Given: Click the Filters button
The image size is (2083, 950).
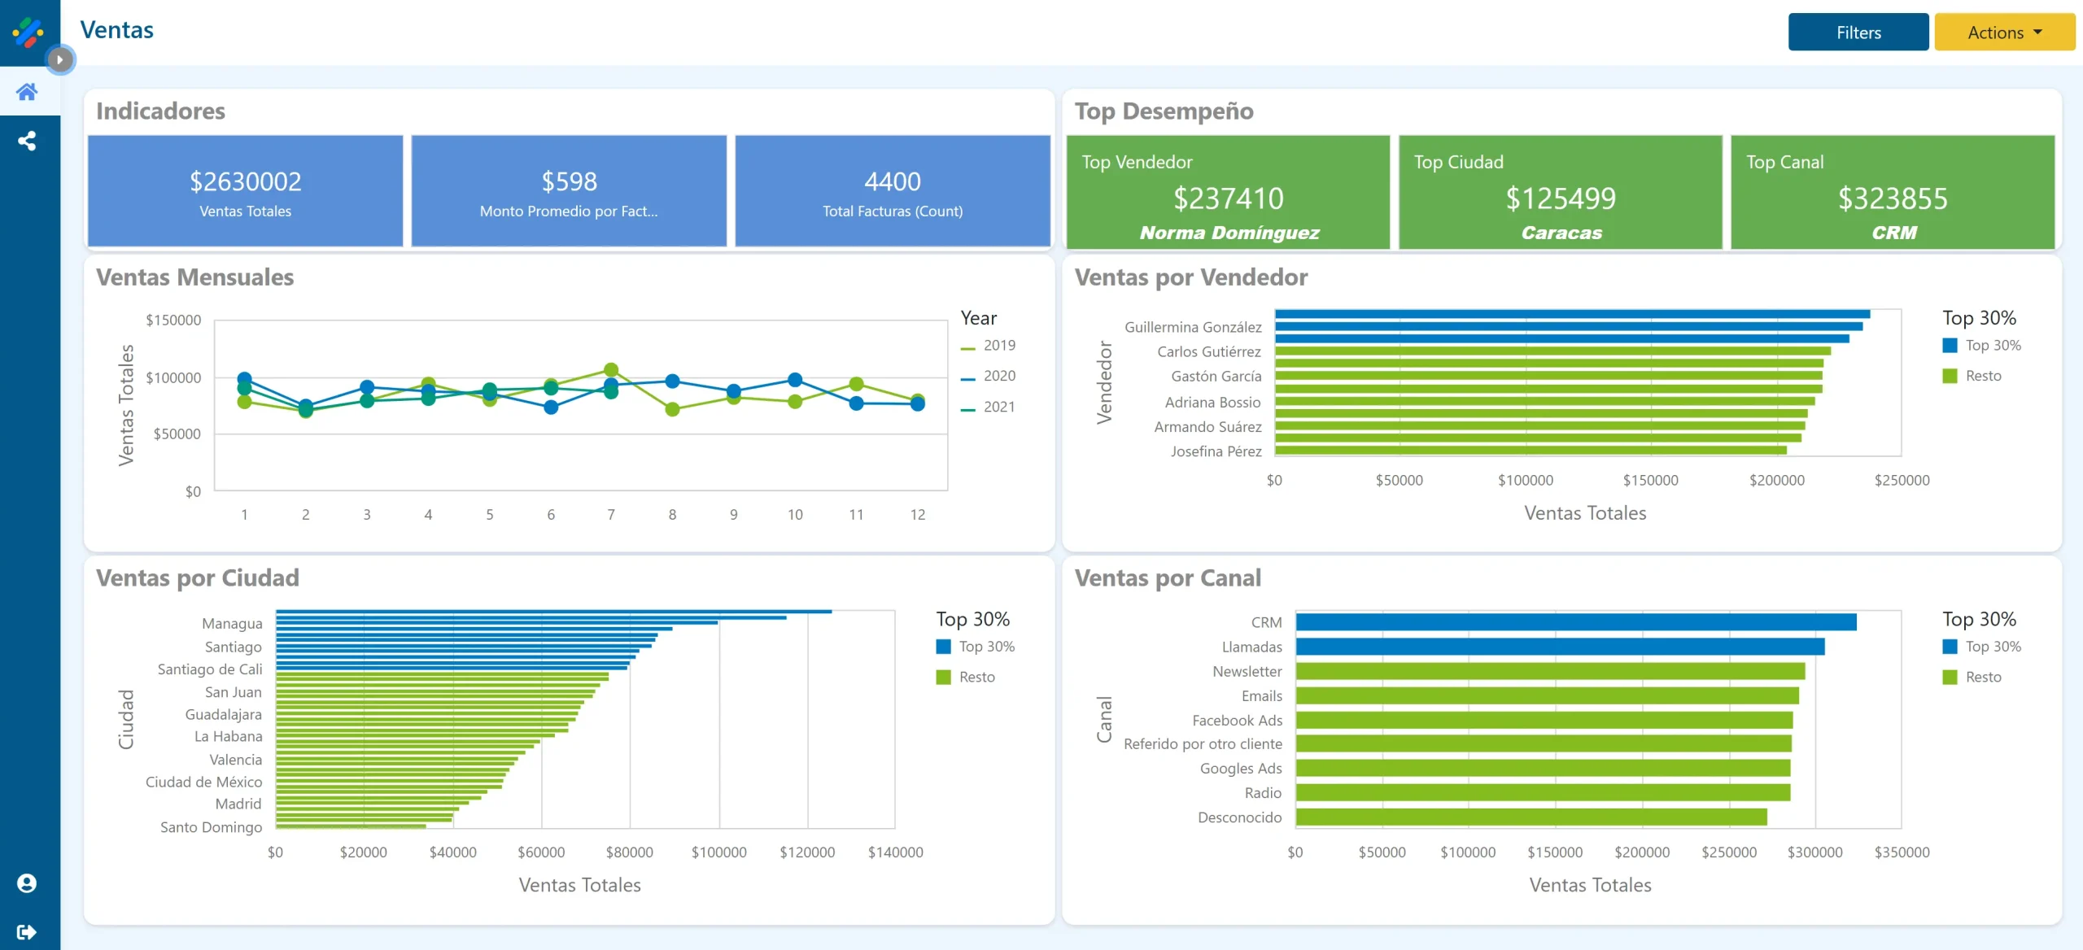Looking at the screenshot, I should pyautogui.click(x=1858, y=33).
